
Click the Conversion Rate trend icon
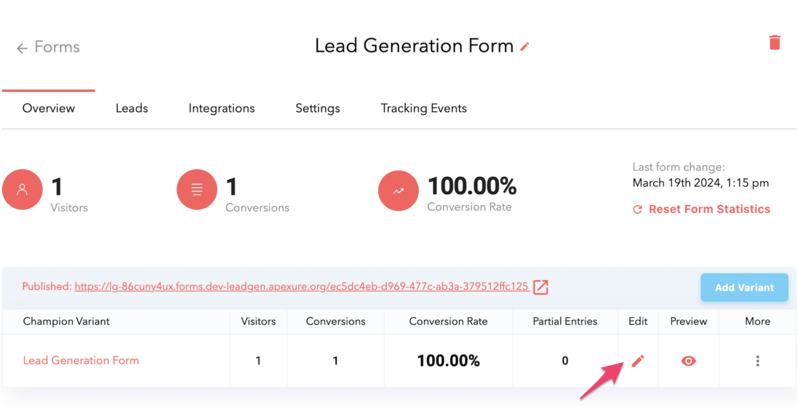pyautogui.click(x=398, y=190)
